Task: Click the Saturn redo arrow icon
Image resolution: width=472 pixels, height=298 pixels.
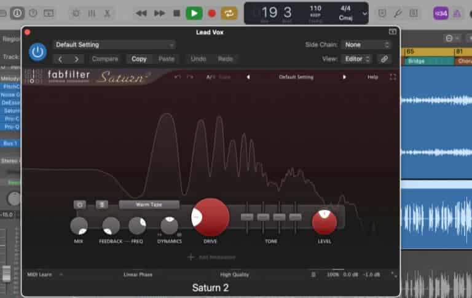Action: pyautogui.click(x=190, y=77)
